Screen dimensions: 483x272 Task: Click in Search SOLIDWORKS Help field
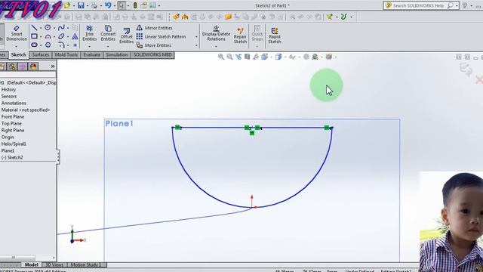419,5
